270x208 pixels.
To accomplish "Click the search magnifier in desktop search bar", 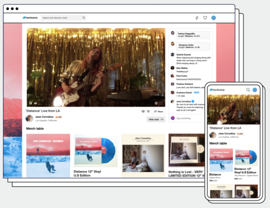I will click(x=84, y=18).
